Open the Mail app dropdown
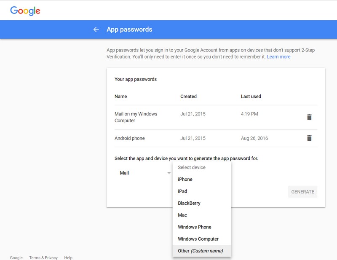 (x=145, y=173)
